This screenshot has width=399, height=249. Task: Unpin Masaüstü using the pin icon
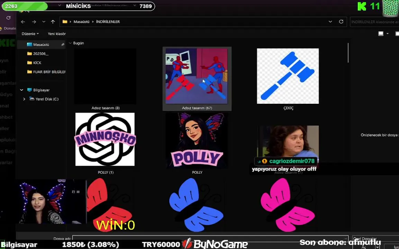coord(63,45)
